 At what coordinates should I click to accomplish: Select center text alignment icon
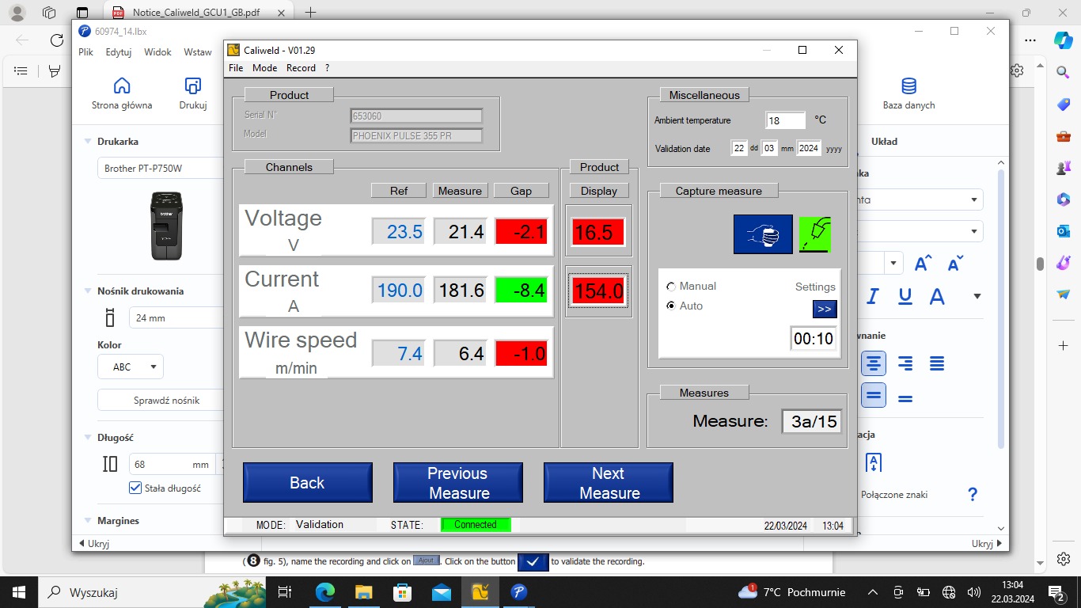click(874, 363)
